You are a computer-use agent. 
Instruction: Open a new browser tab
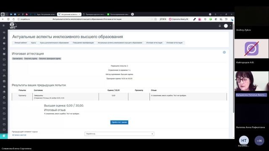[x=132, y=14]
